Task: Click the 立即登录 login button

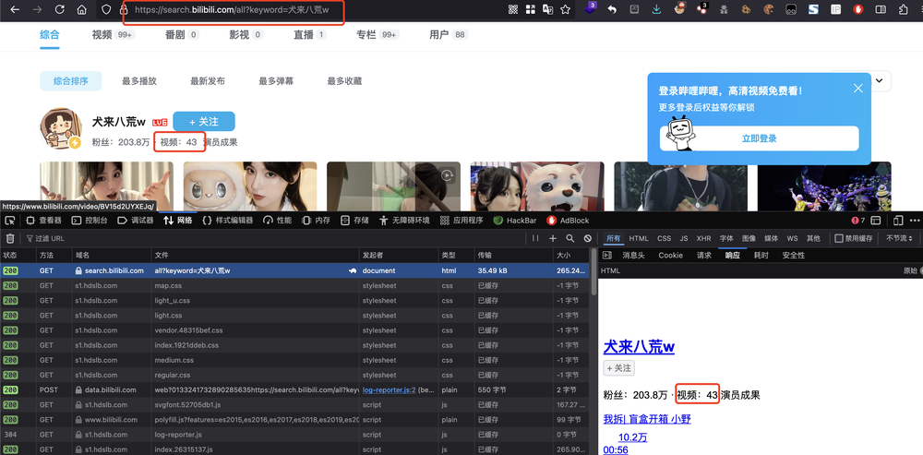Action: point(759,138)
